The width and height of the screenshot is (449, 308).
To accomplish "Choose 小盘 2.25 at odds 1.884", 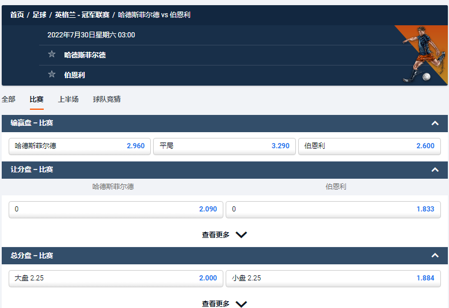I will pos(333,278).
